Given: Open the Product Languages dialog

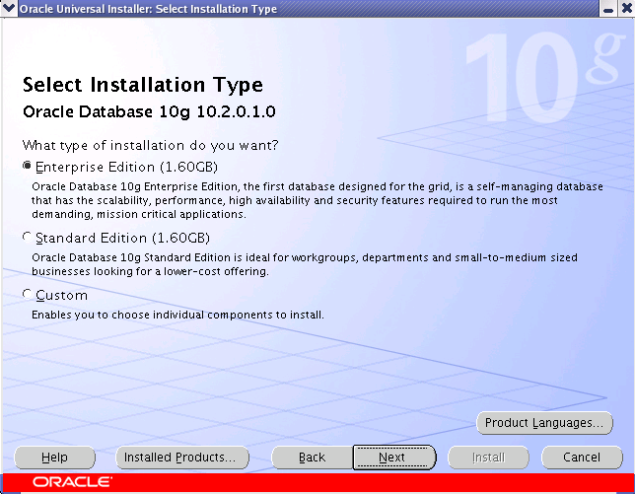Looking at the screenshot, I should point(544,423).
